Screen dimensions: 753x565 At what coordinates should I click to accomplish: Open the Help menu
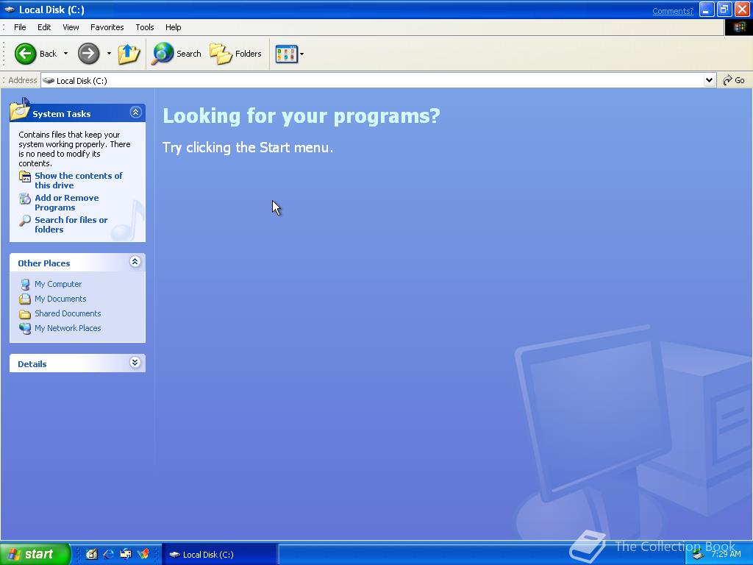(x=174, y=27)
